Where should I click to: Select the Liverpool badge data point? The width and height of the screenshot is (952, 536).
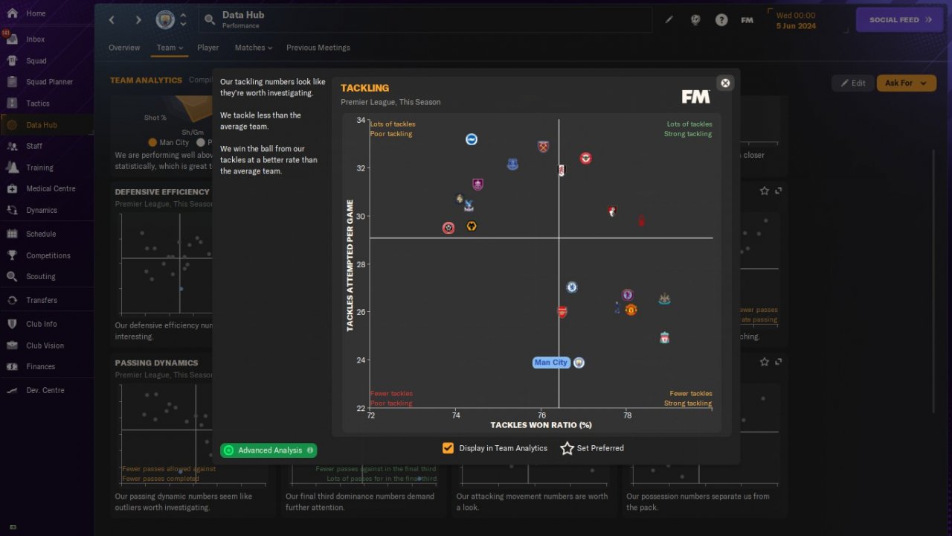click(x=664, y=338)
